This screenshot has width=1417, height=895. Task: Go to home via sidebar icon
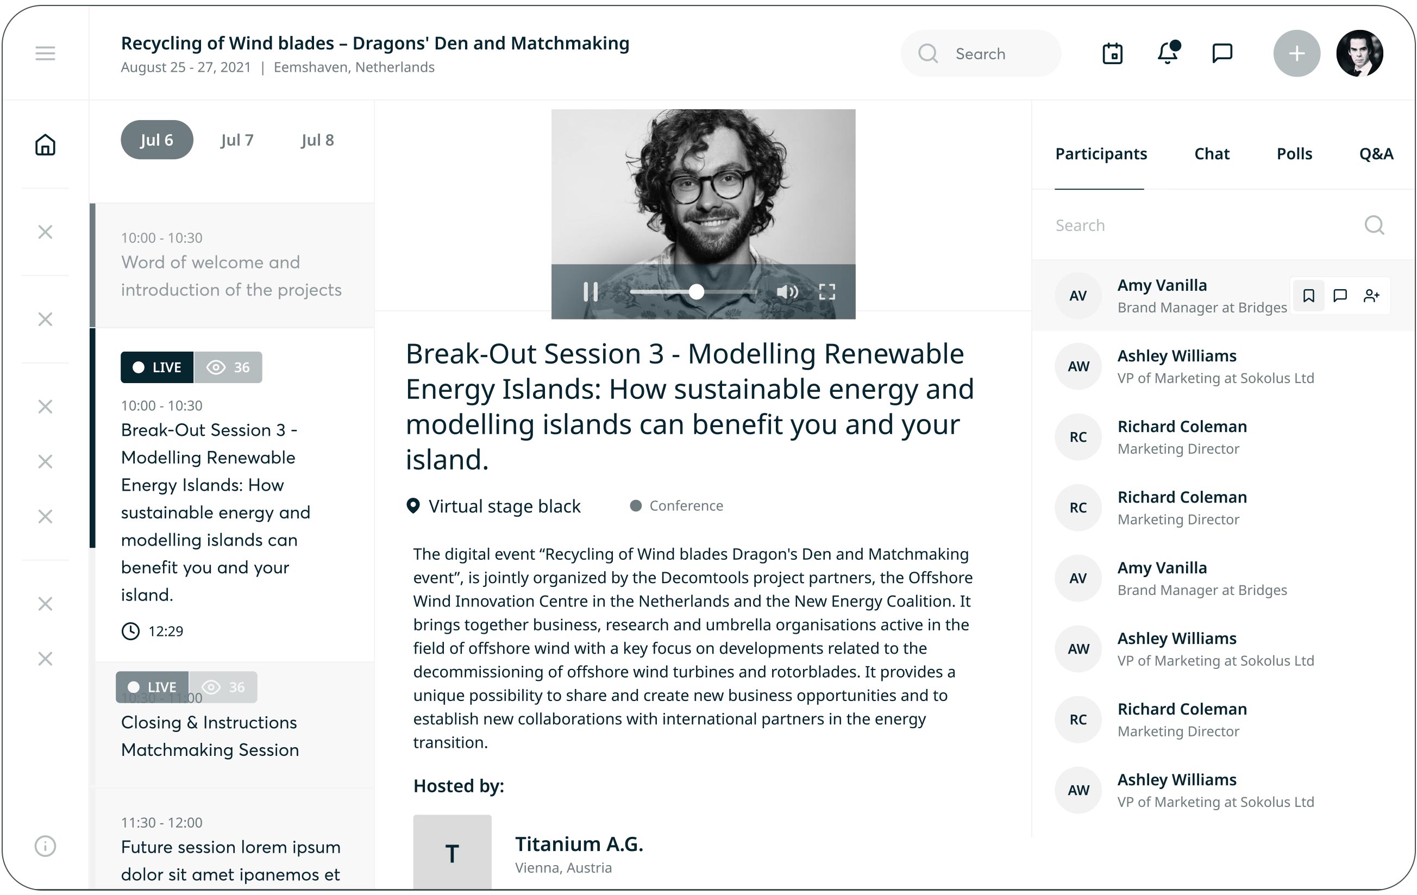coord(45,145)
